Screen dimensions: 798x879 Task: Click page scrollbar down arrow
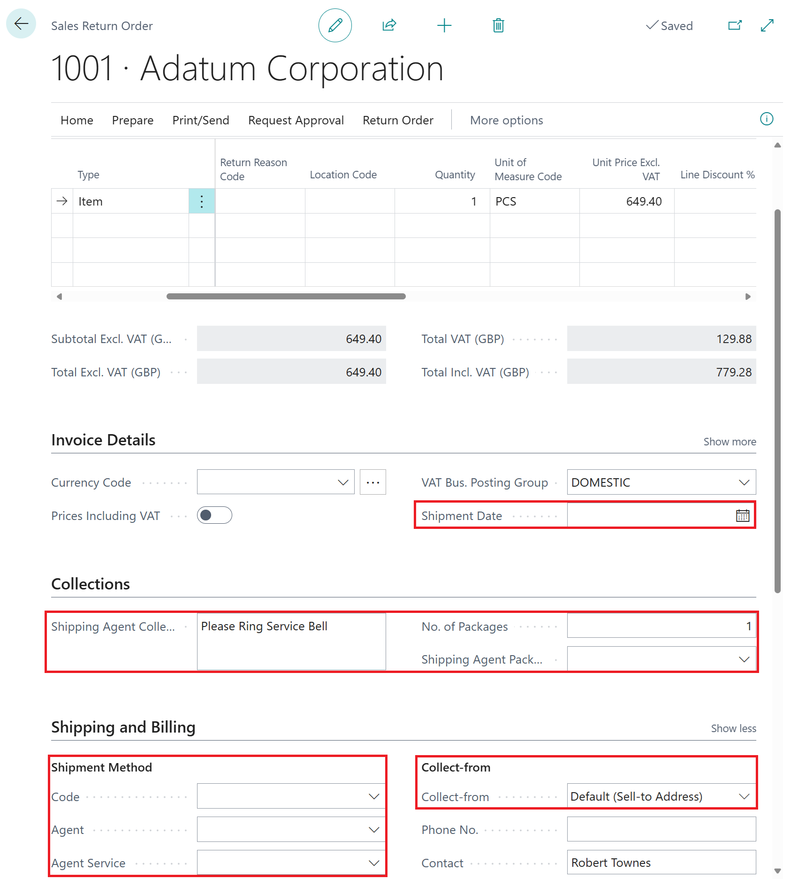[777, 871]
